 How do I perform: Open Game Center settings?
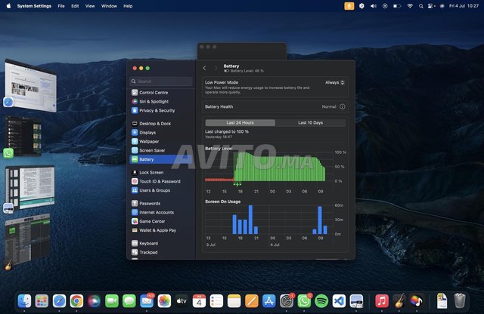(154, 221)
